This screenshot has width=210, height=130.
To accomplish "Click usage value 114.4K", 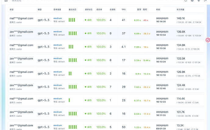I will (181, 99).
